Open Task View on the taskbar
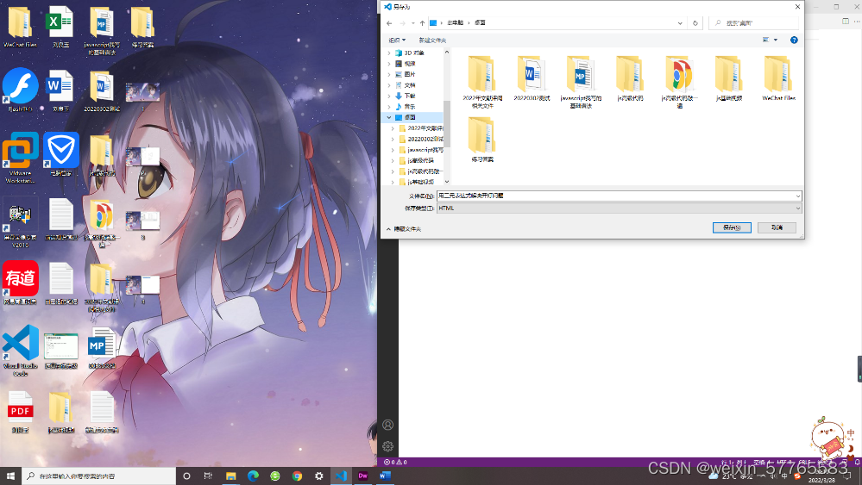 click(208, 476)
